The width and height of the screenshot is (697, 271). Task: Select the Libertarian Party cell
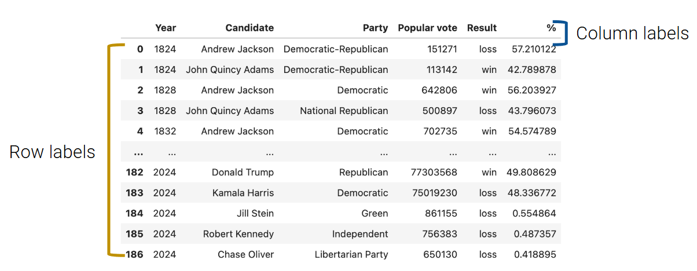tap(351, 254)
